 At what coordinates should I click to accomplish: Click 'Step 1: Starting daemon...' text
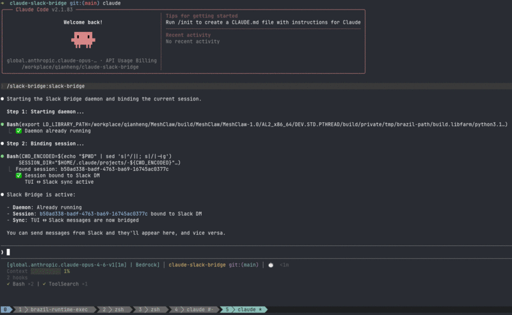coord(45,111)
